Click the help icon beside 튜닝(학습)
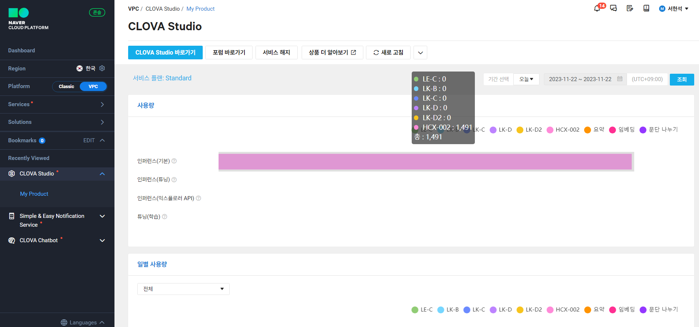 click(165, 217)
